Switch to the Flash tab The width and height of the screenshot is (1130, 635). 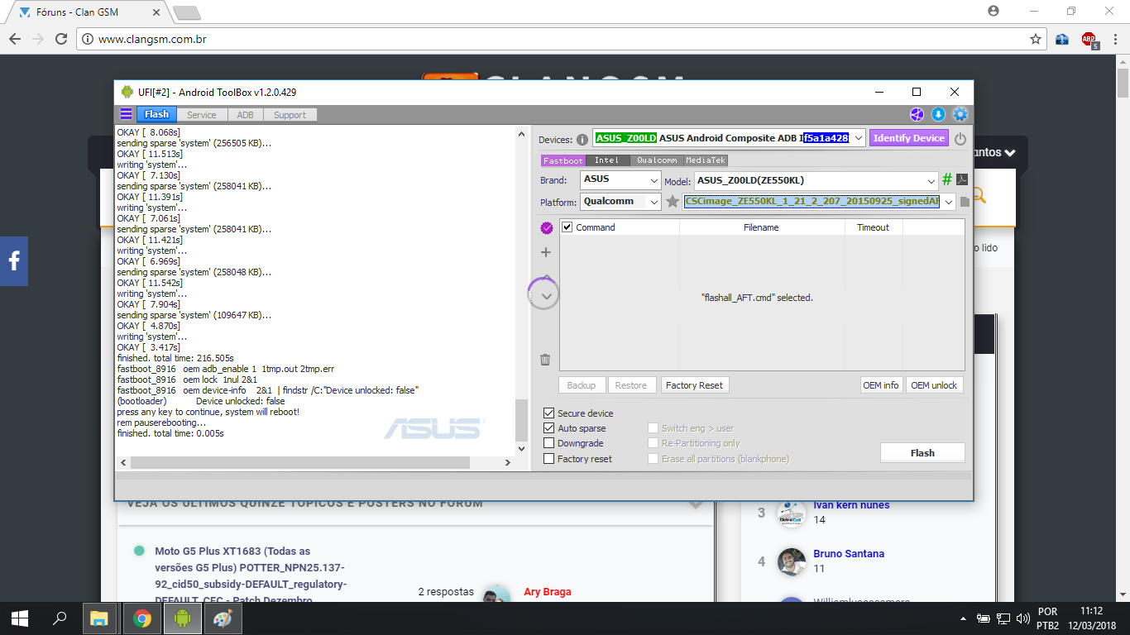tap(156, 115)
